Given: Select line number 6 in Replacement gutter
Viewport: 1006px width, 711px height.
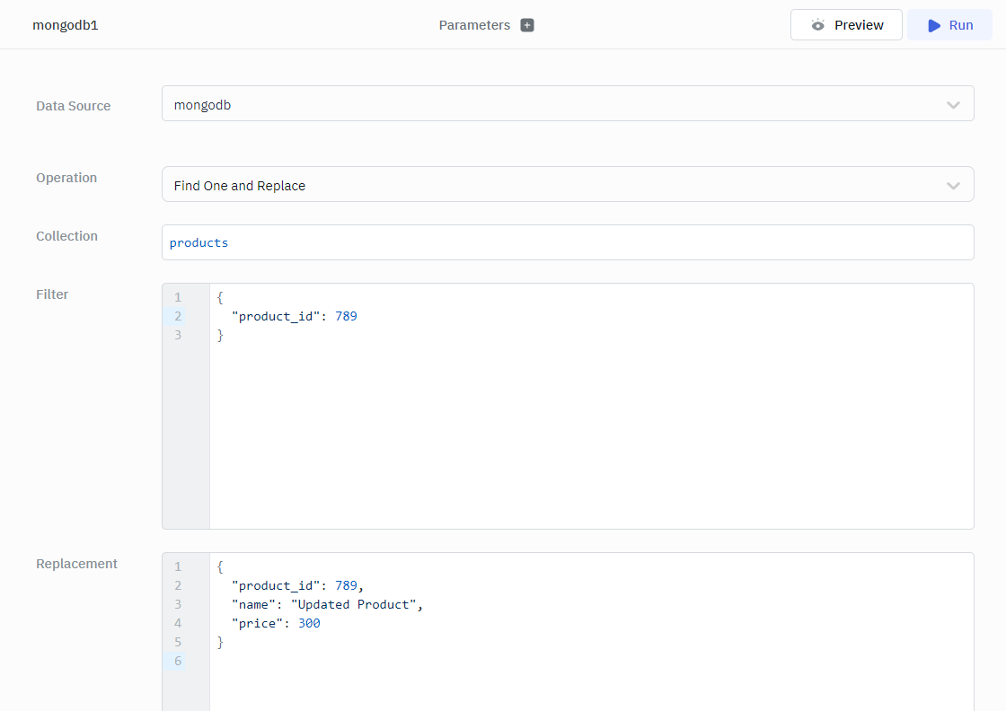Looking at the screenshot, I should (178, 661).
